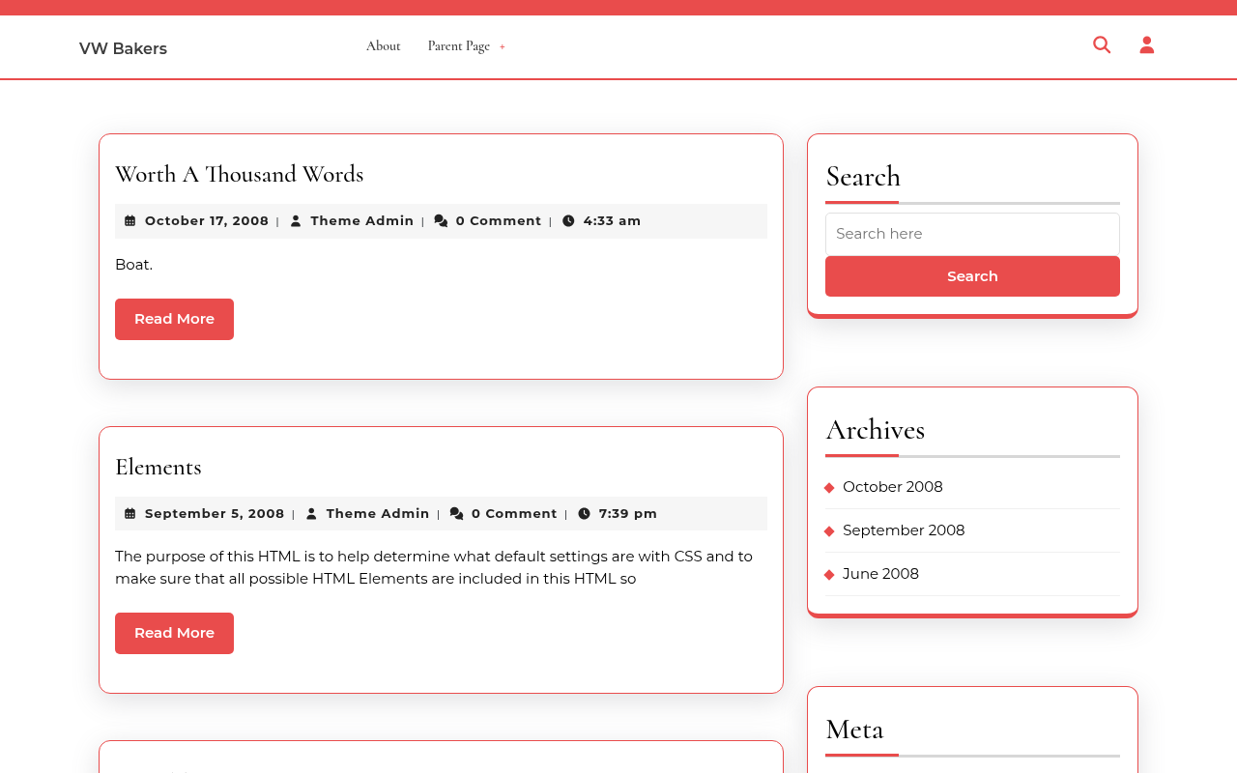1237x773 pixels.
Task: Open the Elements post title
Action: click(x=158, y=467)
